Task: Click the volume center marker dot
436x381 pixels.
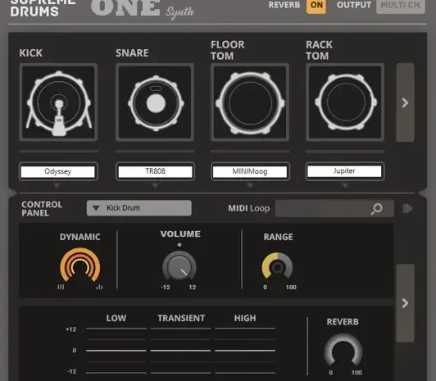Action: pyautogui.click(x=179, y=245)
